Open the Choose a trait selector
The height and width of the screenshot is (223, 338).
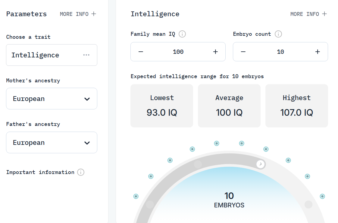pos(52,55)
